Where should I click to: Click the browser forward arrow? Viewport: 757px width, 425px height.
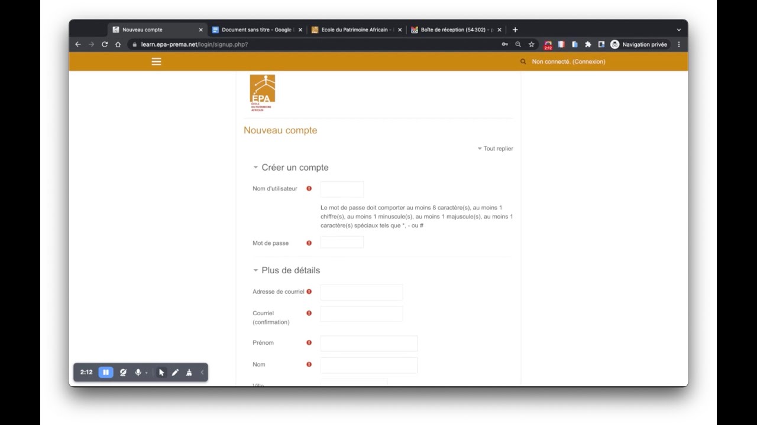[91, 44]
